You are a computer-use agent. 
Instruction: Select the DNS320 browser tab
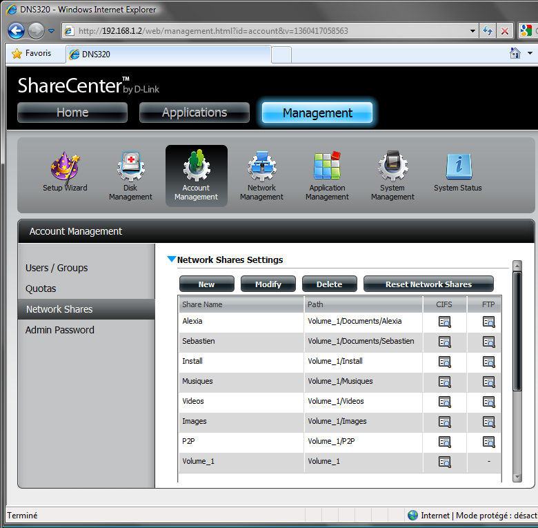pos(168,55)
